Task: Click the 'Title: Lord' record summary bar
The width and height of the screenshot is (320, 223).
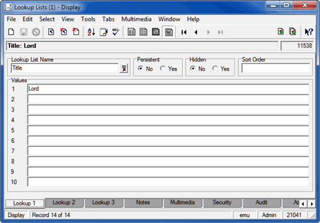Action: (x=142, y=46)
